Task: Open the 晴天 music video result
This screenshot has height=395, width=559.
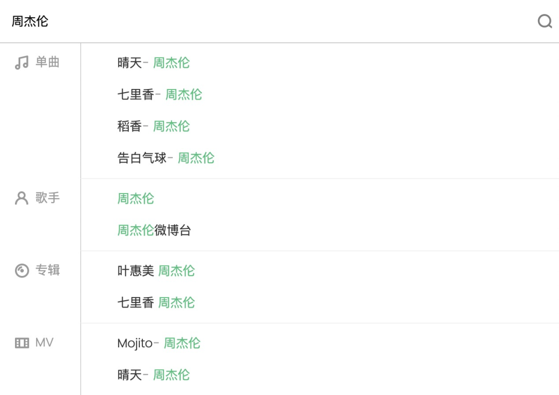Action: coord(153,375)
